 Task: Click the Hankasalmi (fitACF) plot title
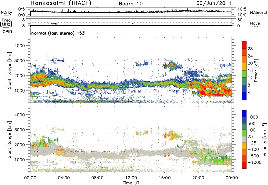point(61,3)
